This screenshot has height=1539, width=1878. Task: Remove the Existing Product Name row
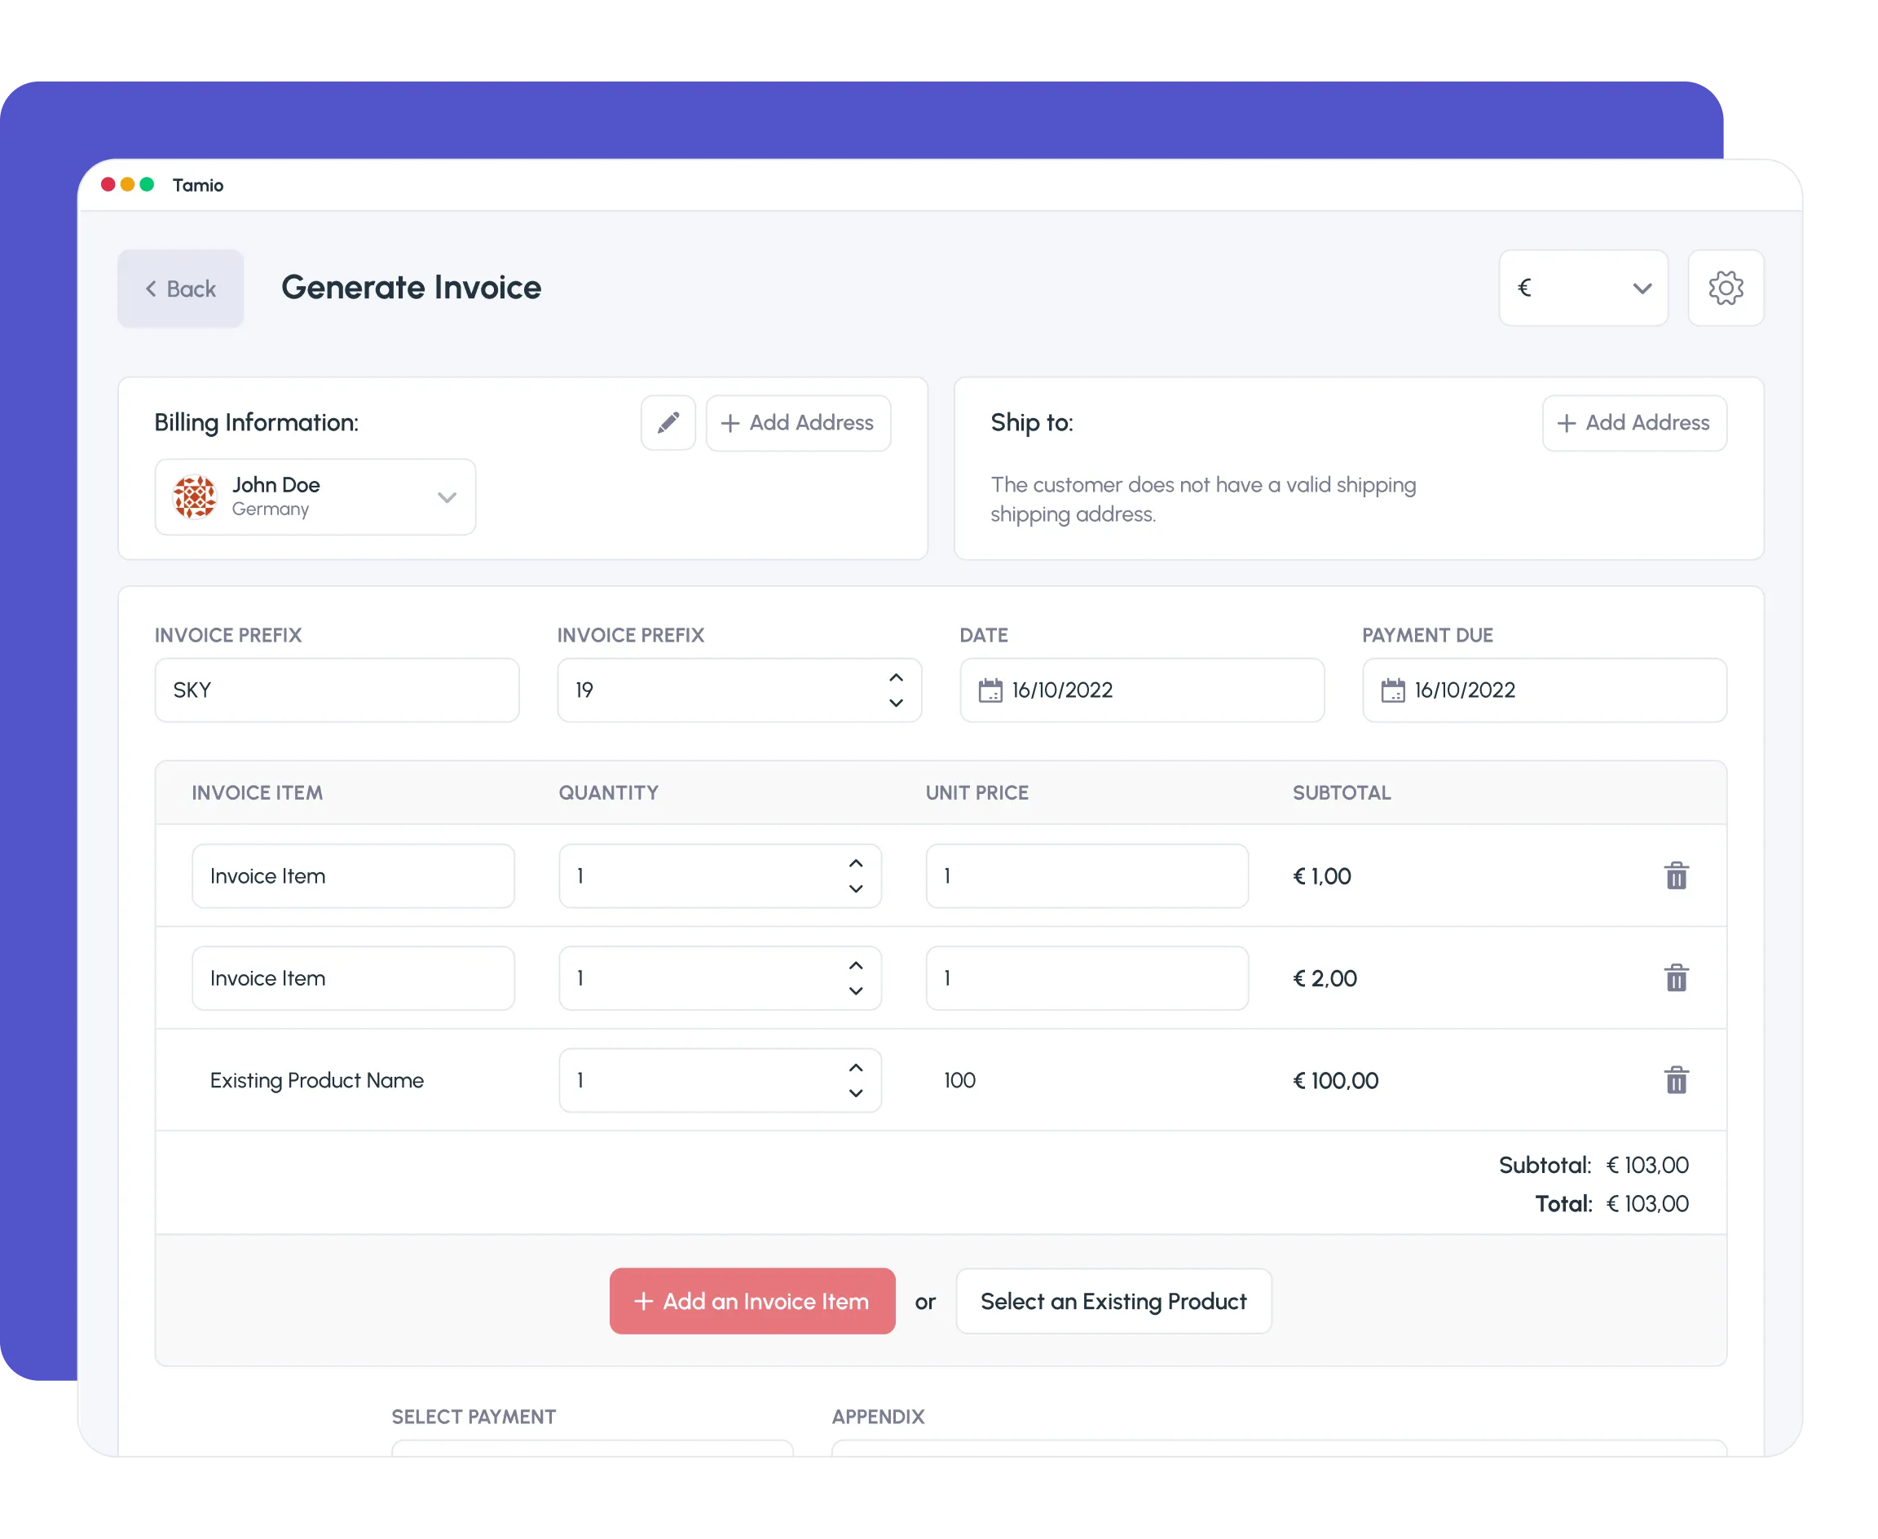(1675, 1080)
